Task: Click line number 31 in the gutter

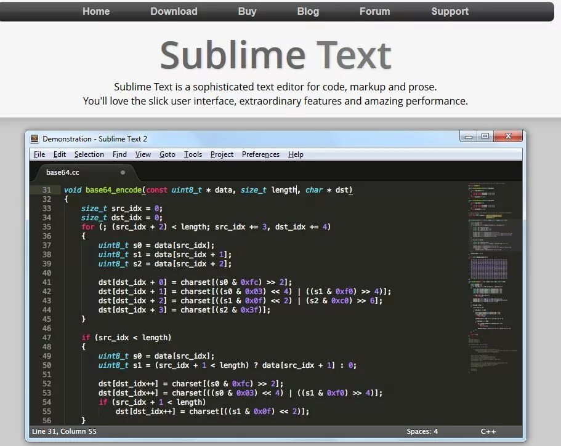Action: 47,190
